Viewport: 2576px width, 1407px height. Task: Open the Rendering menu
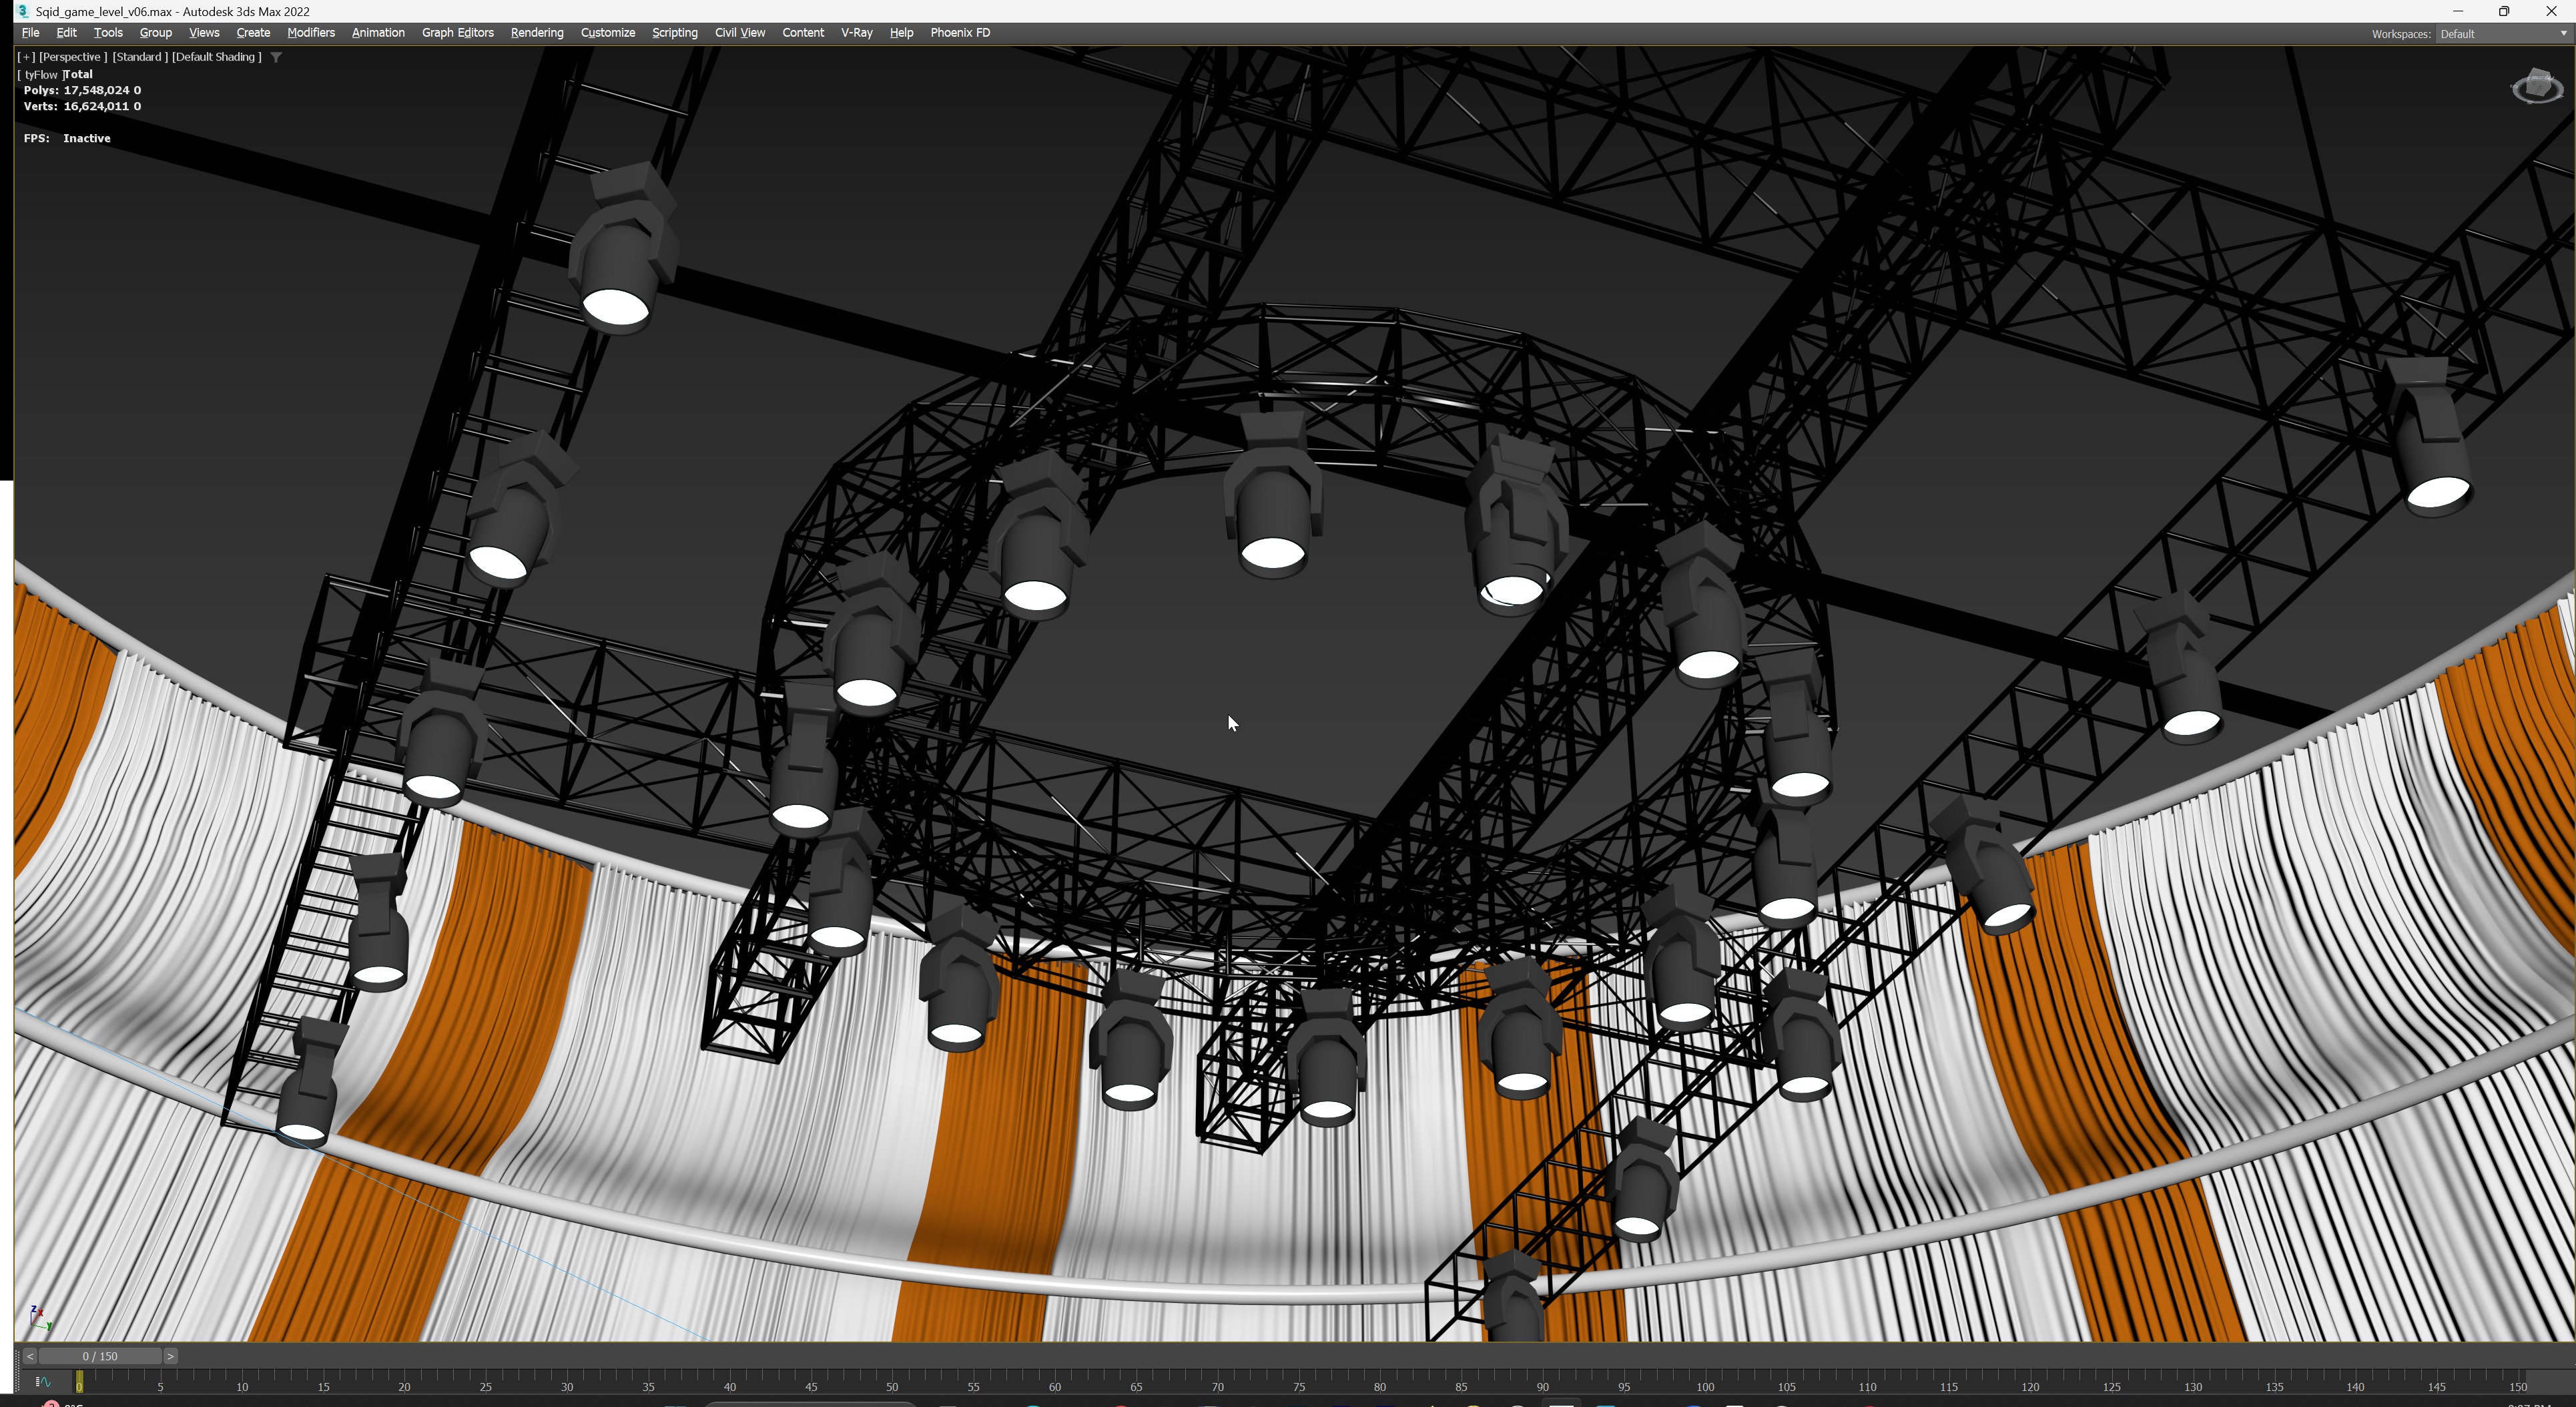point(536,33)
